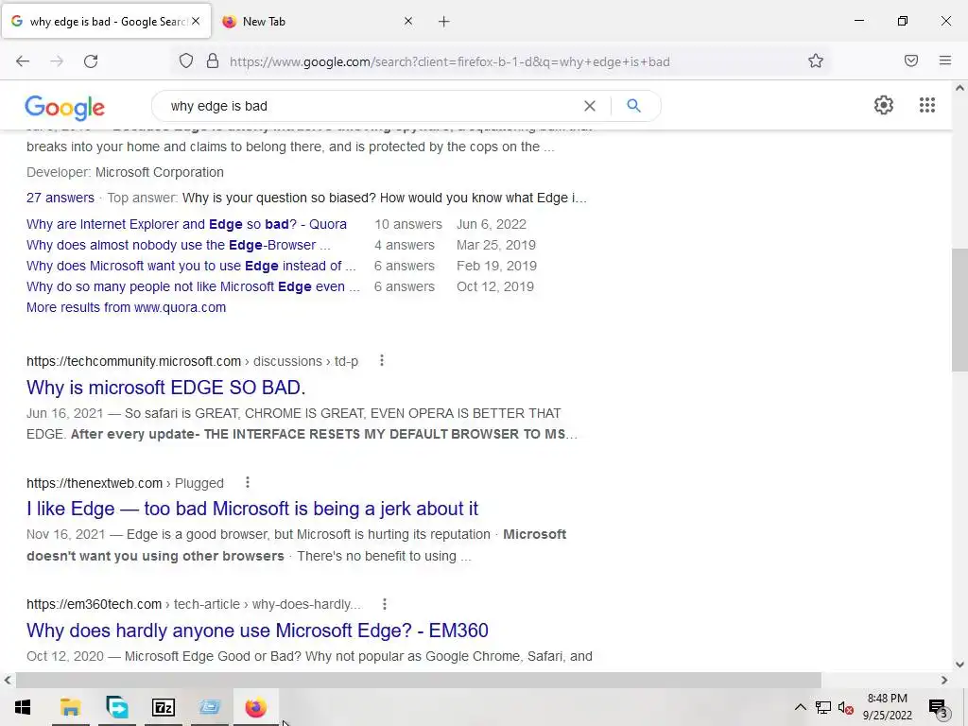Go to the Google home logo
Image resolution: width=968 pixels, height=726 pixels.
pos(65,108)
